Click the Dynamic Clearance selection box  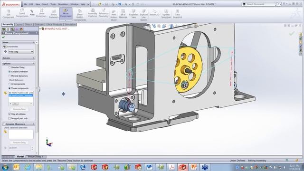click(x=21, y=134)
